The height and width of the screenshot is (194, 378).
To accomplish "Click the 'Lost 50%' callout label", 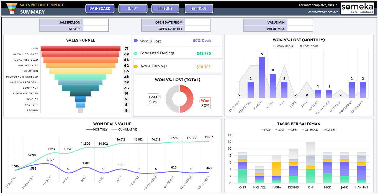I will click(x=153, y=99).
